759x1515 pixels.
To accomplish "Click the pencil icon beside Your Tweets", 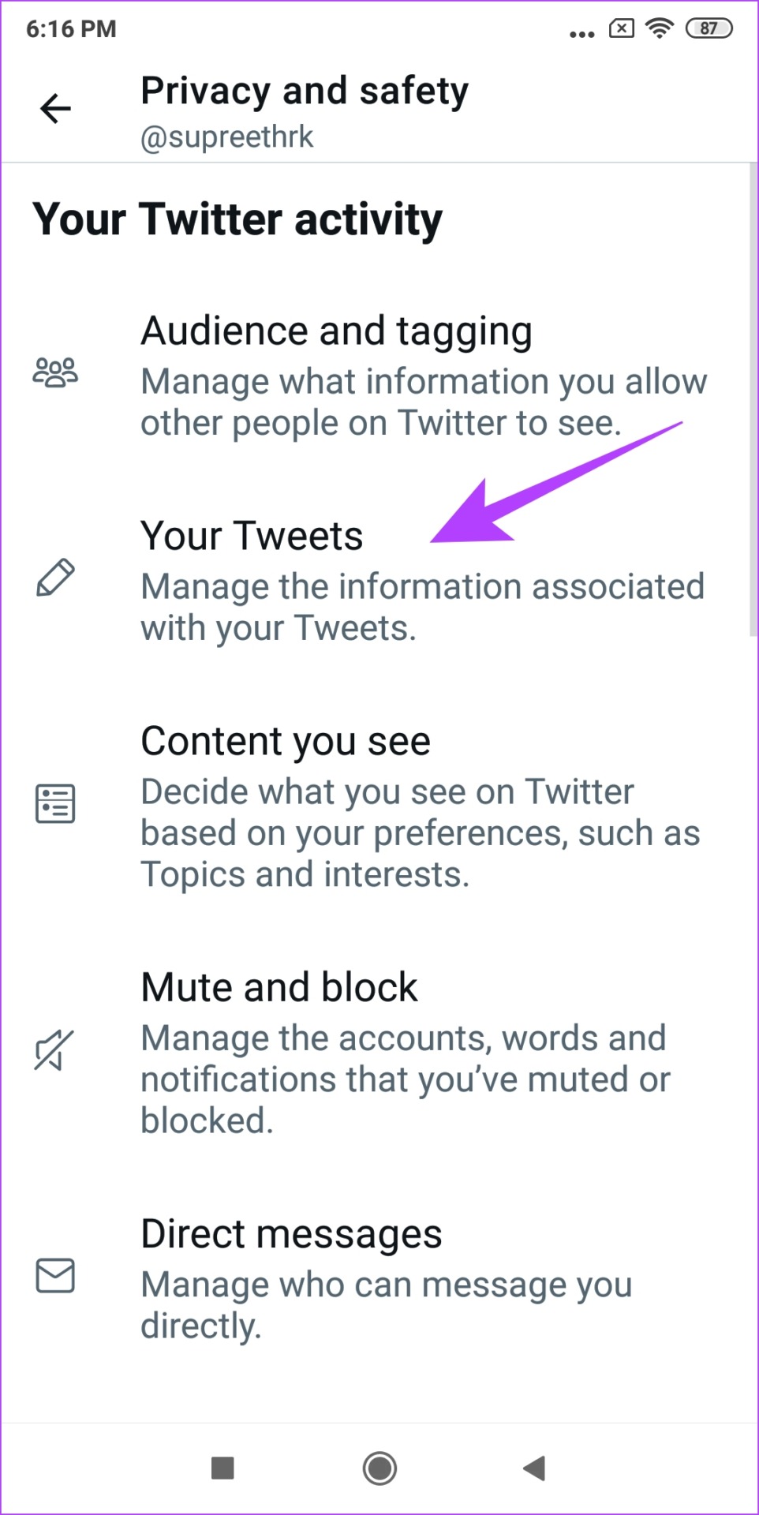I will click(x=55, y=578).
